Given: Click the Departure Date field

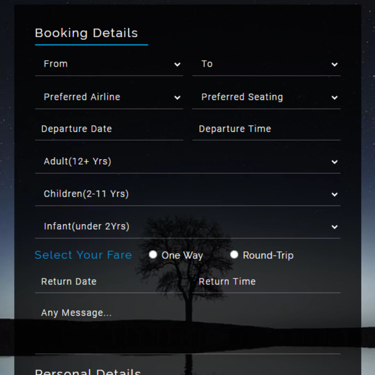Looking at the screenshot, I should 109,129.
